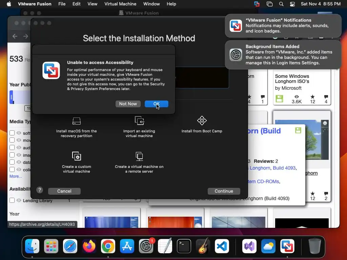
Task: Open the Background Items Added notification
Action: [x=283, y=55]
